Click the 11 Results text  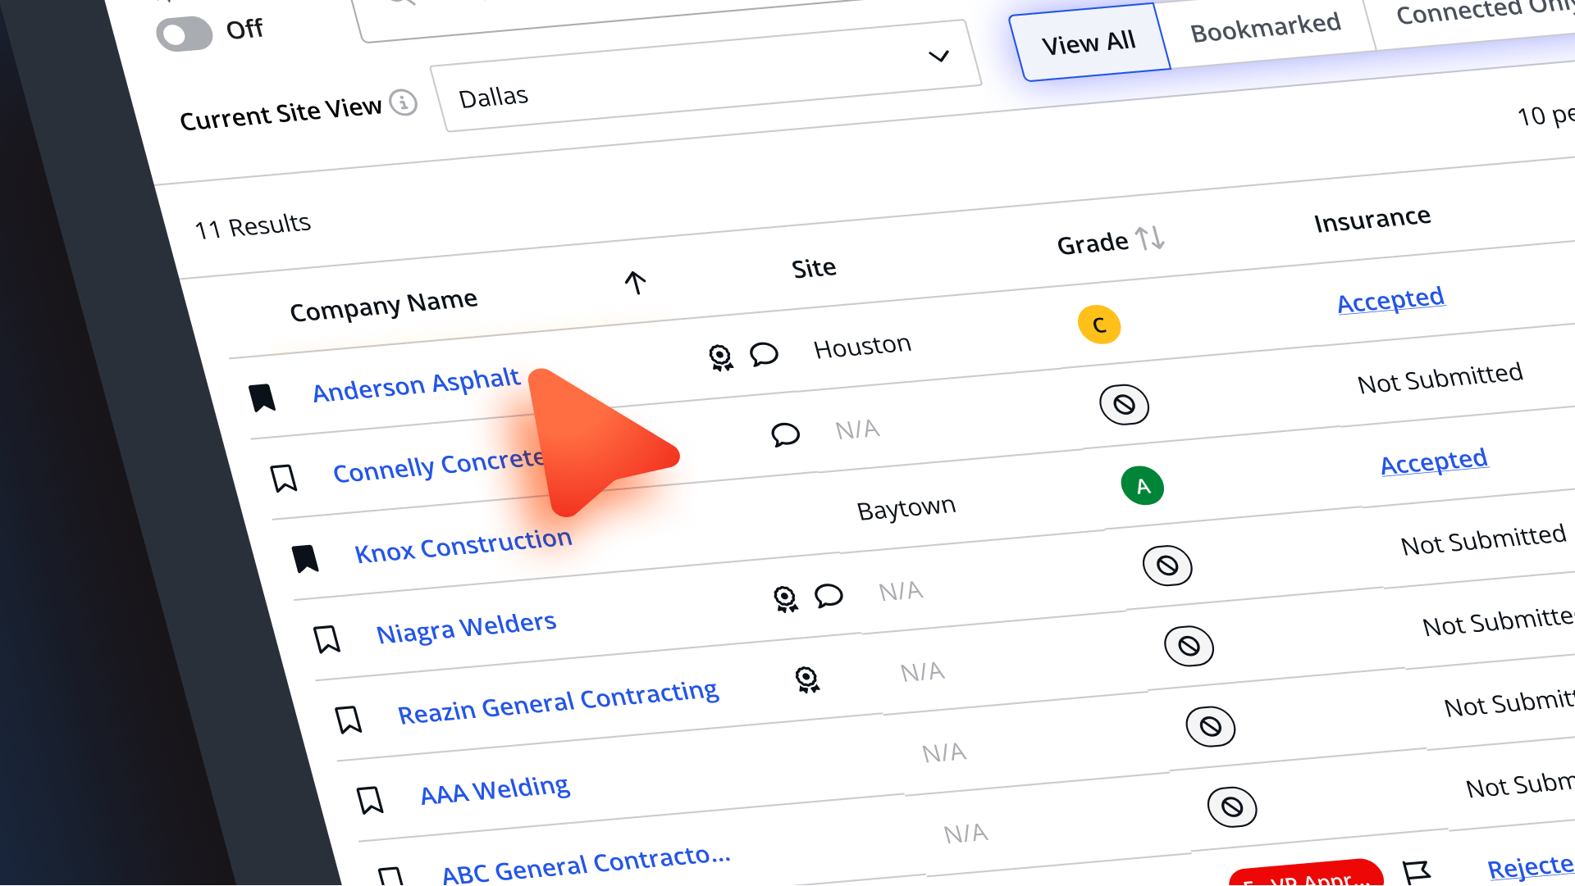coord(253,226)
